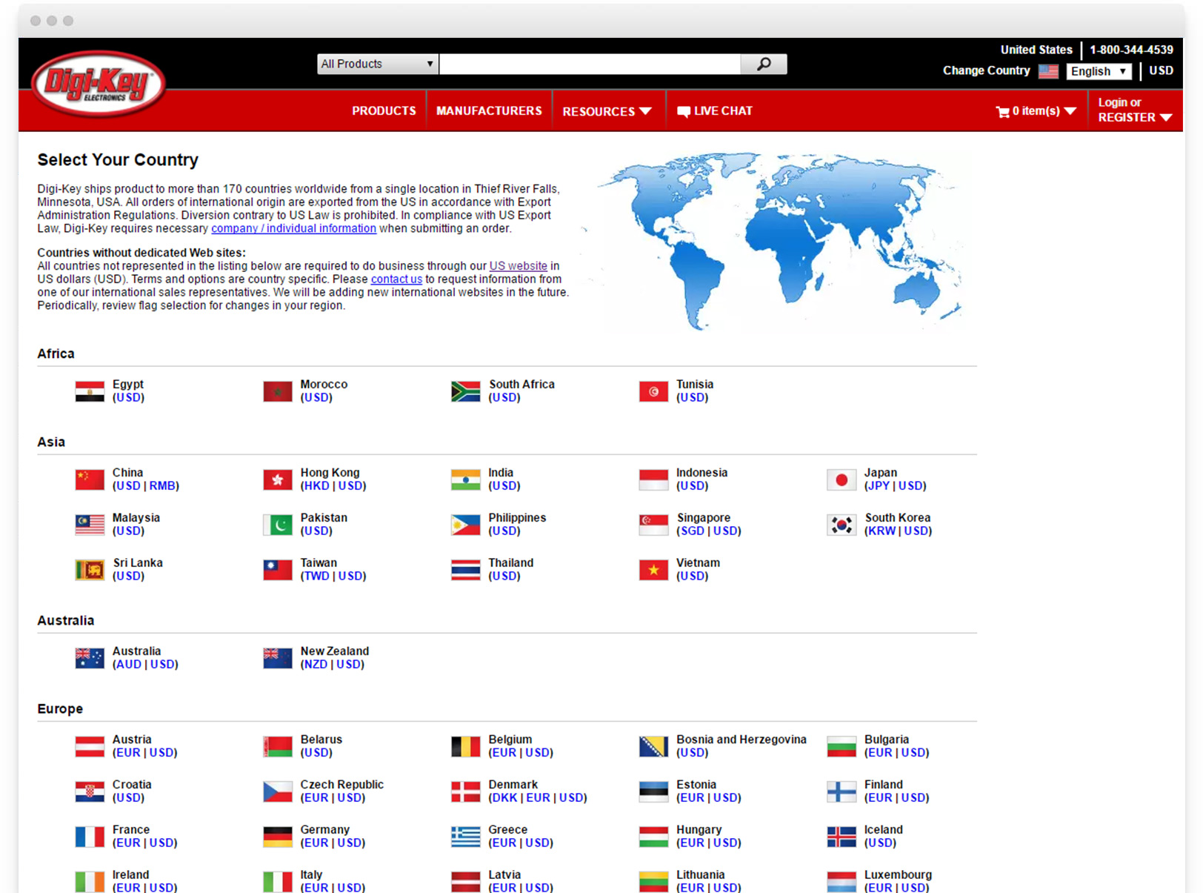
Task: Click the header USD currency label
Action: tap(1161, 70)
